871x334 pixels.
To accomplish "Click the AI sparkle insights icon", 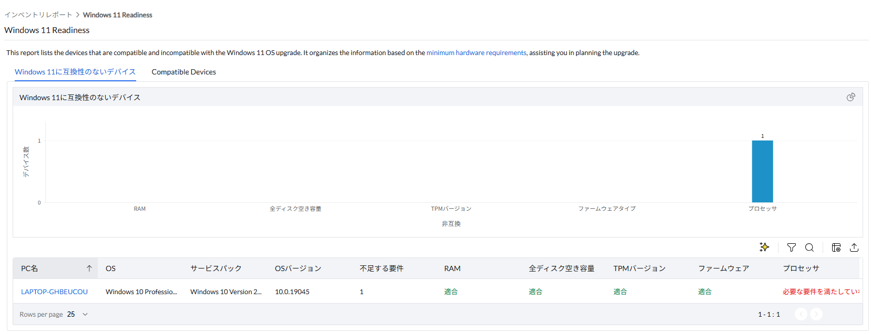I will 764,247.
